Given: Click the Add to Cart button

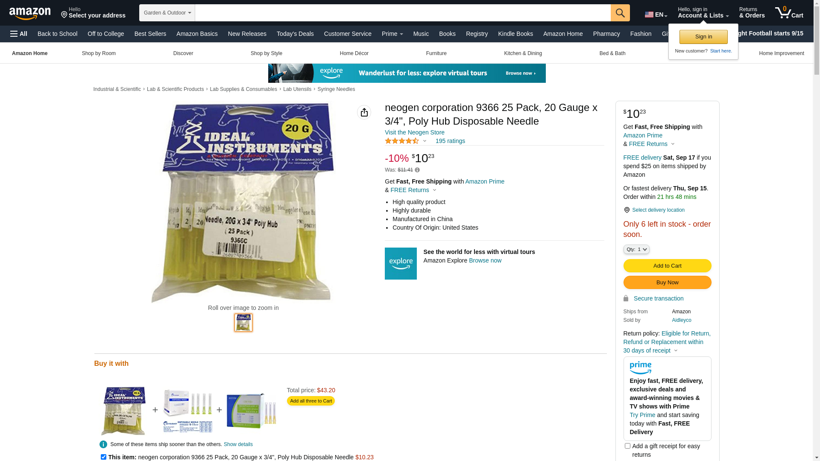Looking at the screenshot, I should pyautogui.click(x=667, y=266).
